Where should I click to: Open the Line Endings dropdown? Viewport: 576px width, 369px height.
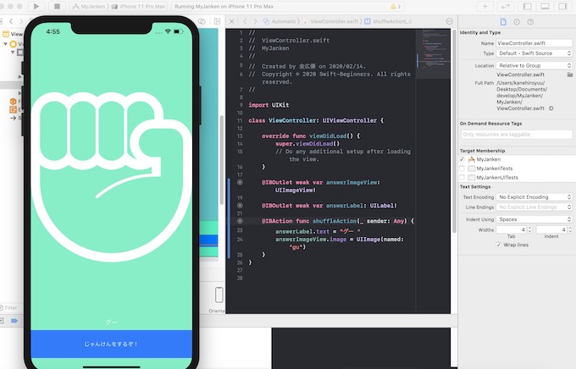pyautogui.click(x=534, y=207)
